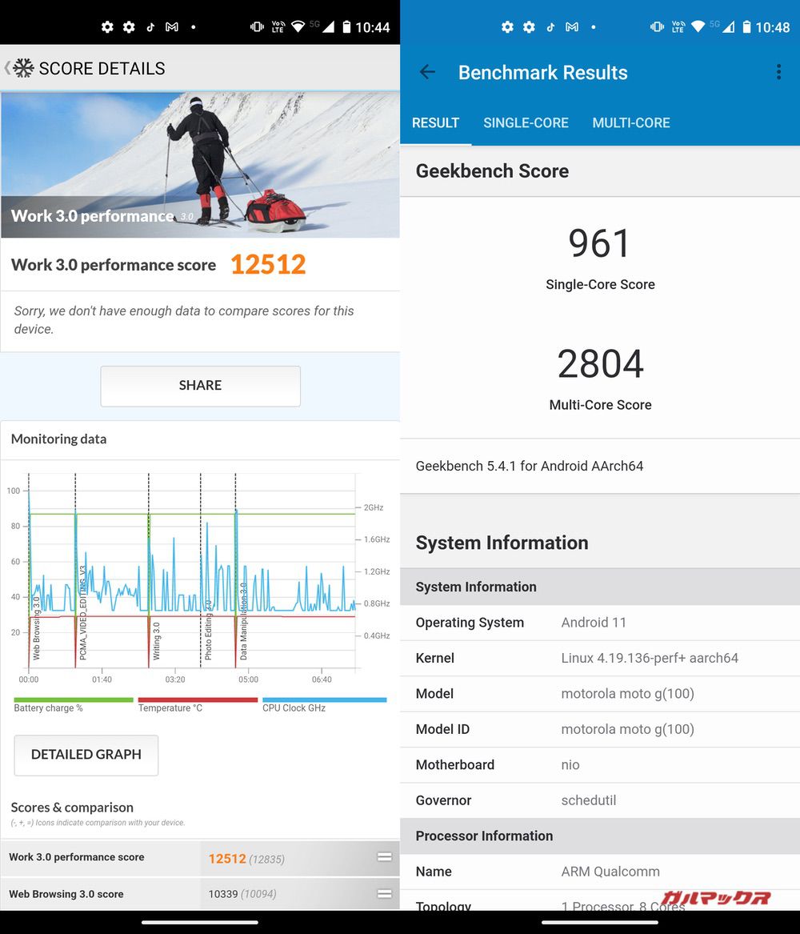
Task: Tap the vibrate mode icon on left status bar
Action: point(257,27)
